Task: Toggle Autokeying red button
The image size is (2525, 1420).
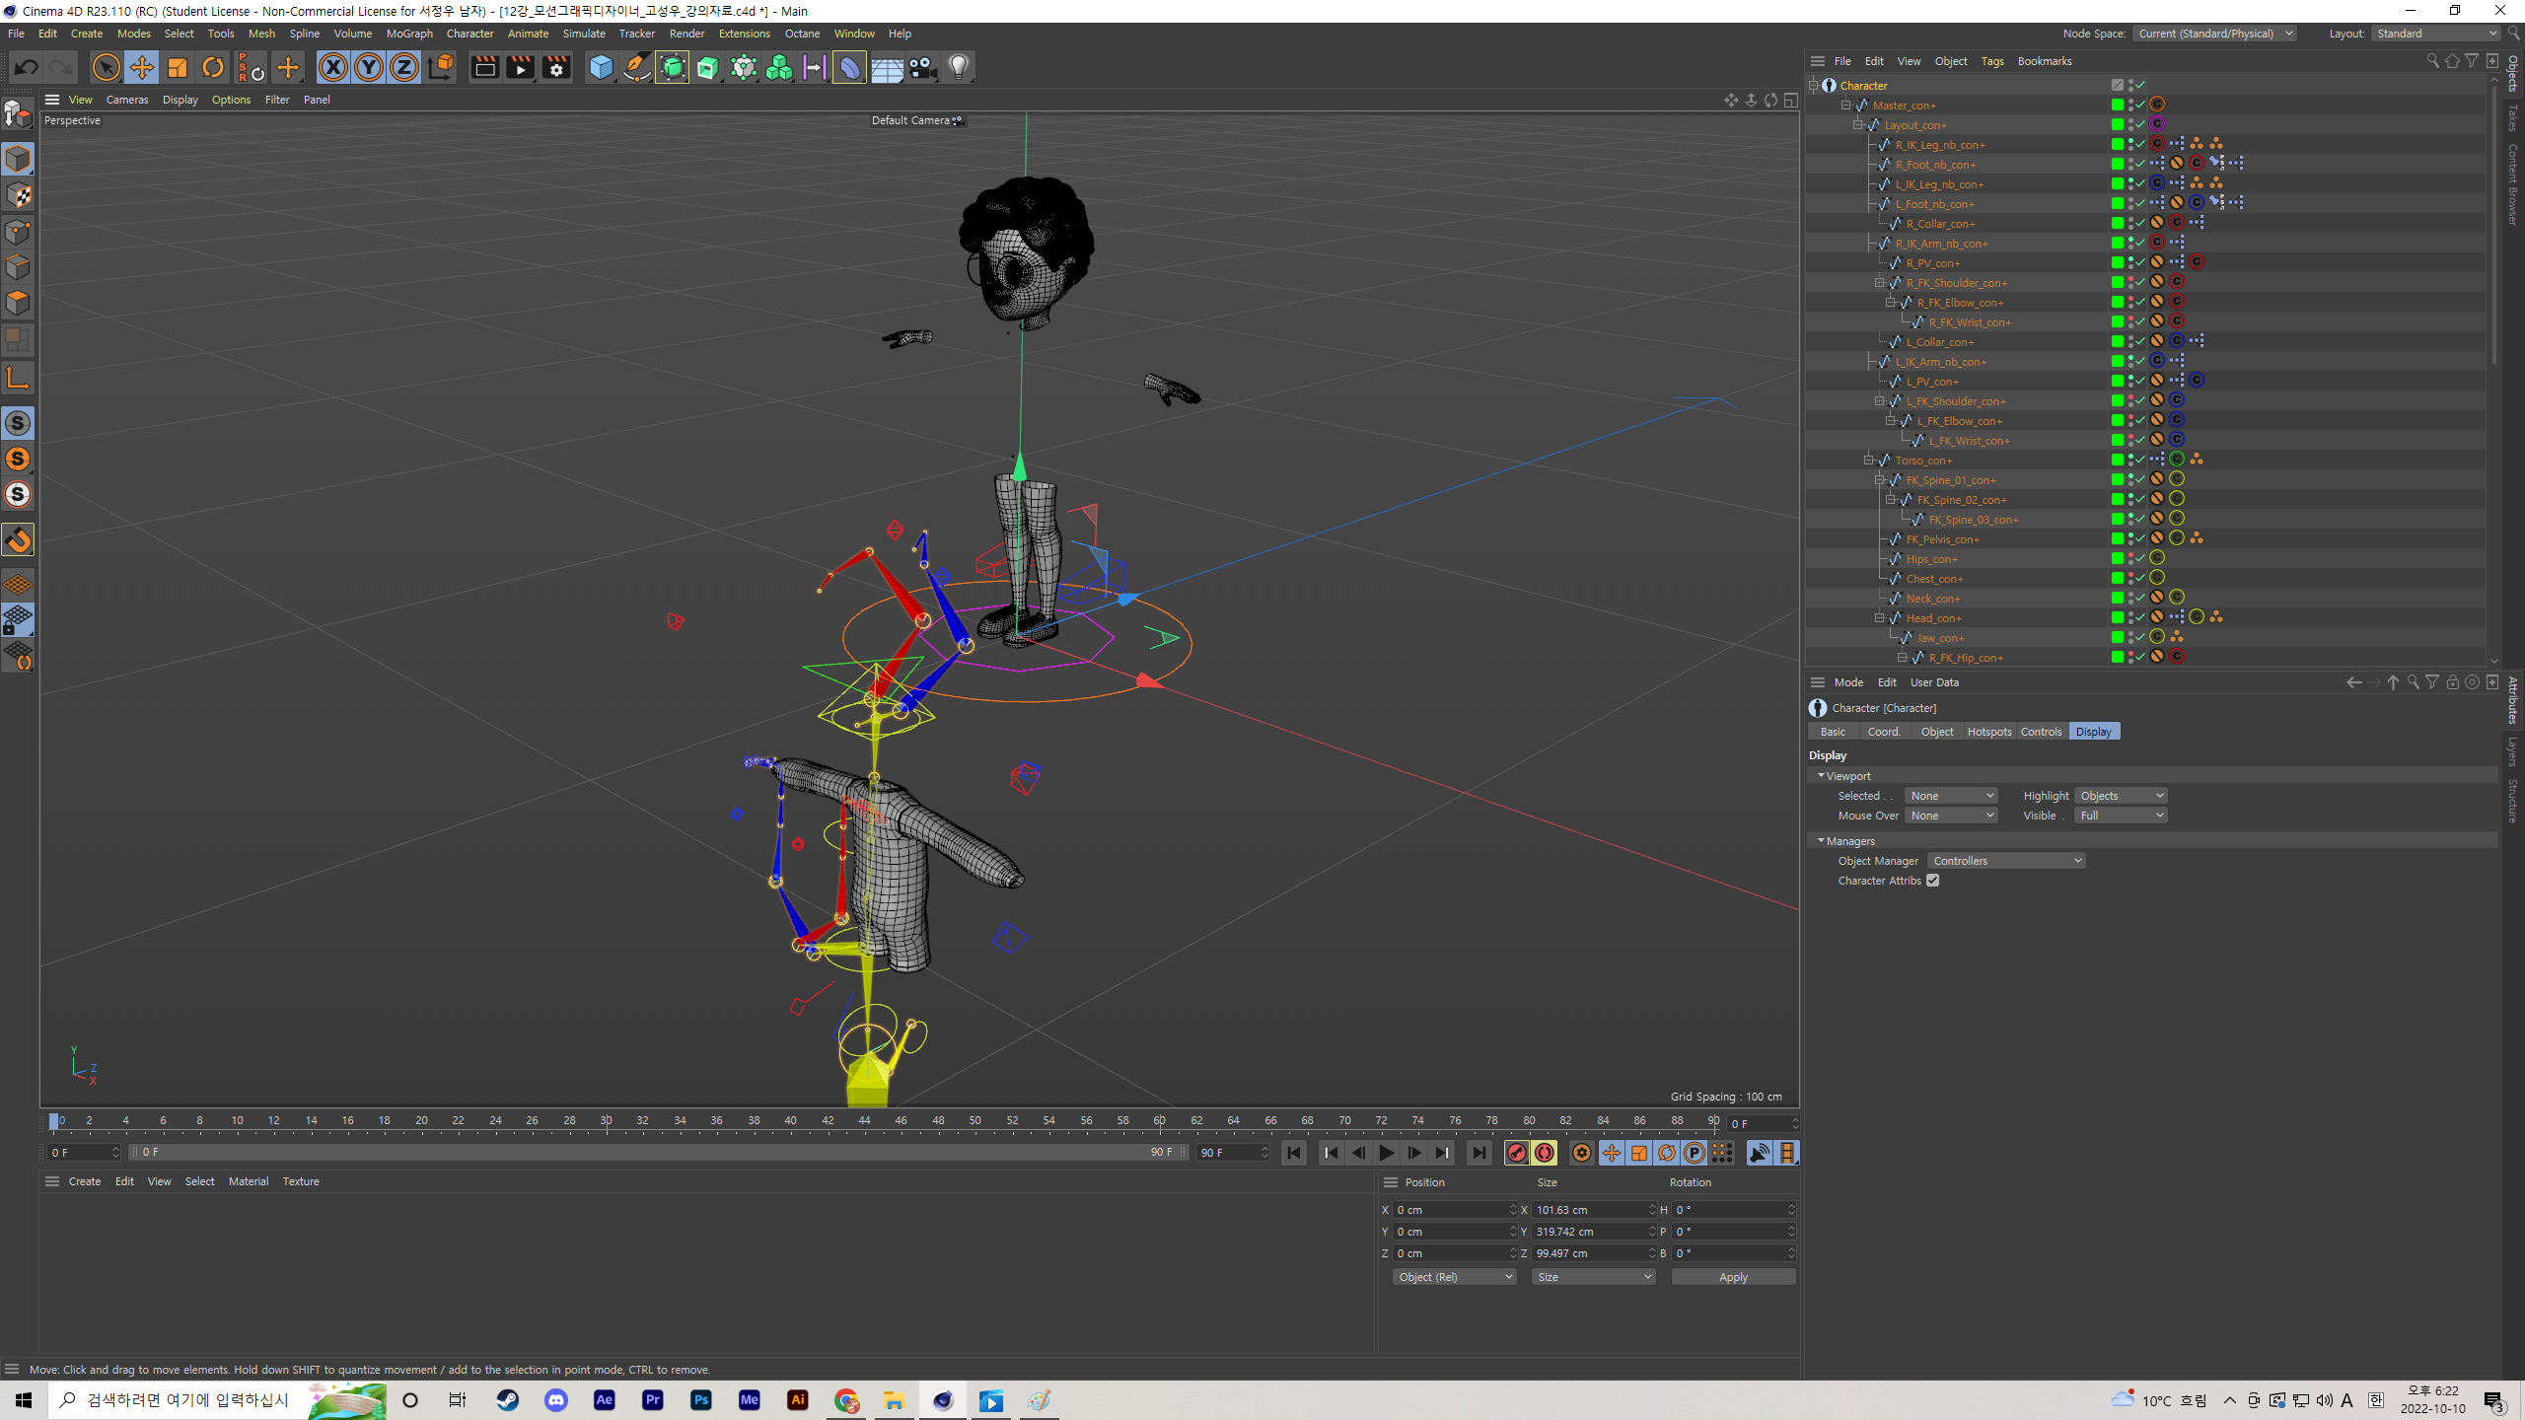Action: 1545,1152
